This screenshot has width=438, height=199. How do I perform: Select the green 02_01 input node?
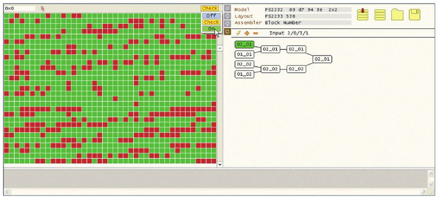point(244,44)
